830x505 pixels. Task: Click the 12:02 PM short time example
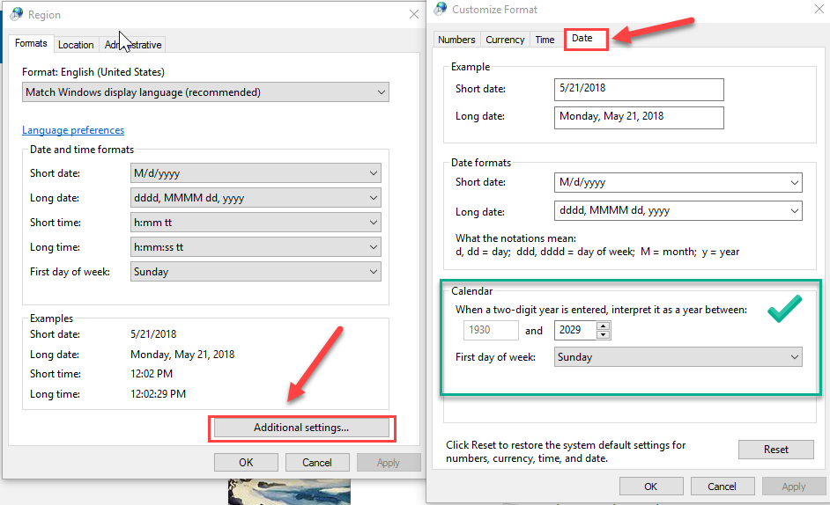pos(152,374)
